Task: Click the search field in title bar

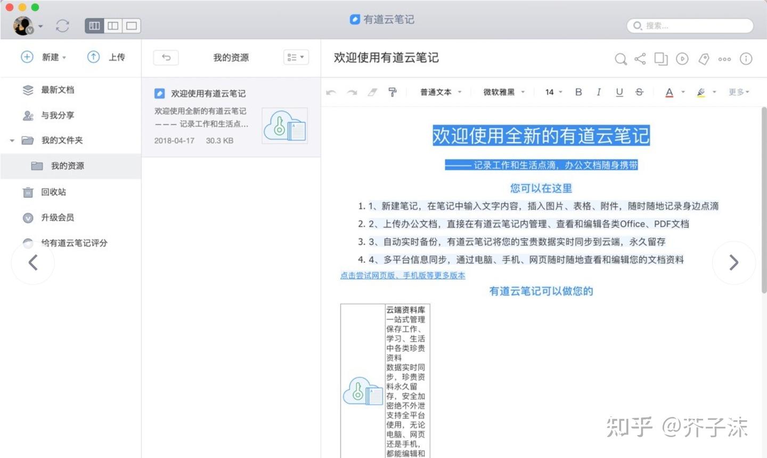Action: (690, 26)
